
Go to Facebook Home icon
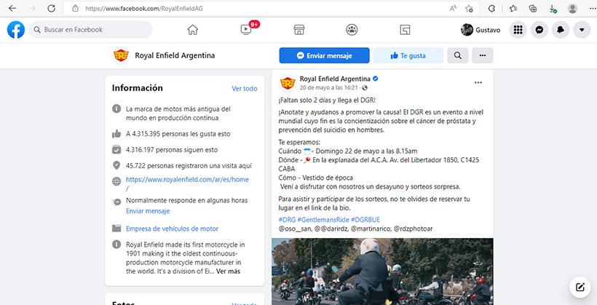tap(193, 30)
